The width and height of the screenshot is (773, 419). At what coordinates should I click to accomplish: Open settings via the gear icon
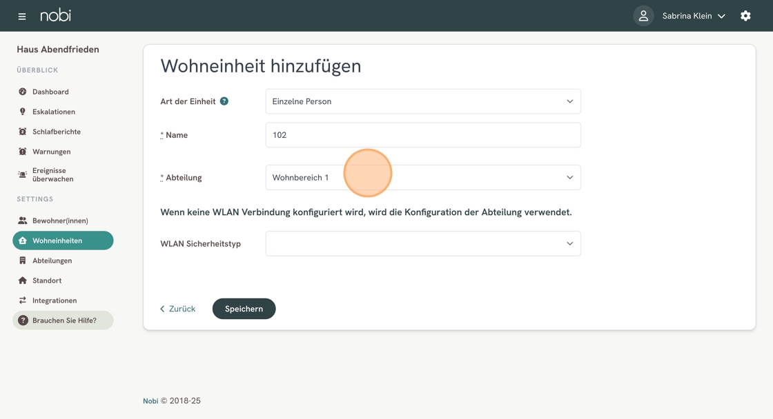click(745, 16)
